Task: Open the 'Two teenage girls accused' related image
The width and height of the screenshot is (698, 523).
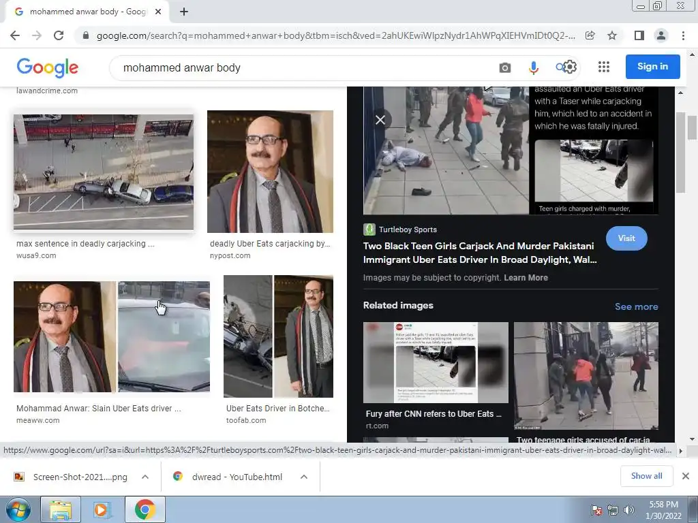Action: tap(586, 376)
